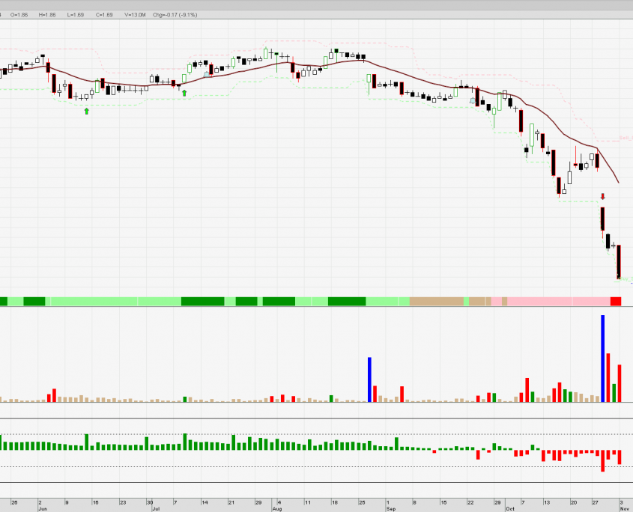Select the Nov label on the date axis
This screenshot has height=512, width=633.
[624, 508]
